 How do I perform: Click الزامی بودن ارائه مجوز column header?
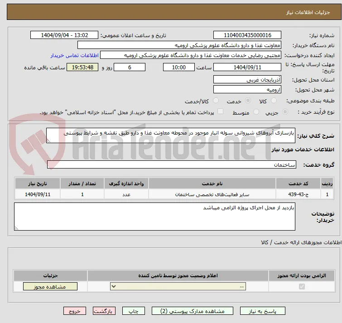pos(302,276)
